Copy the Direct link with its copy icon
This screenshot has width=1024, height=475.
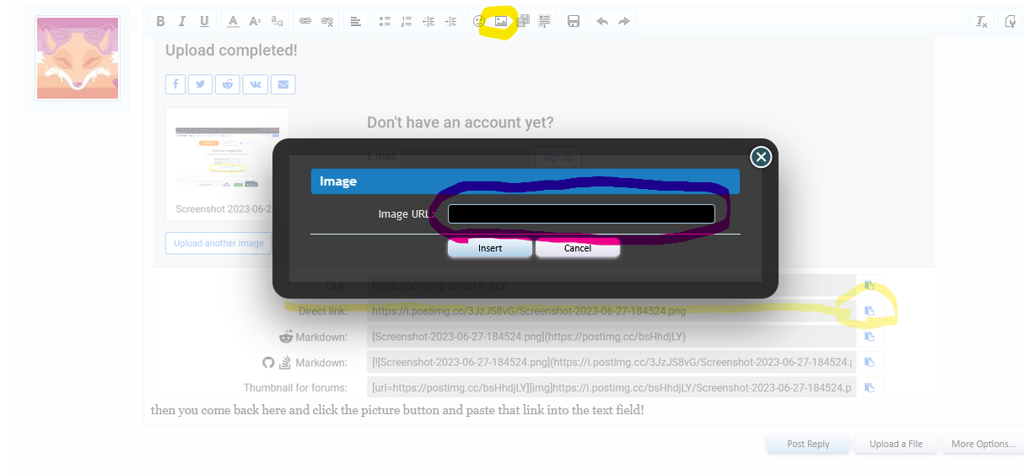point(869,311)
